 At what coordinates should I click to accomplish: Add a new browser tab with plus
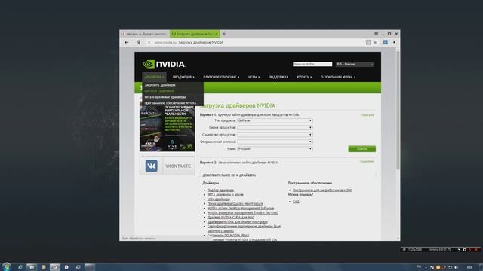tap(224, 34)
